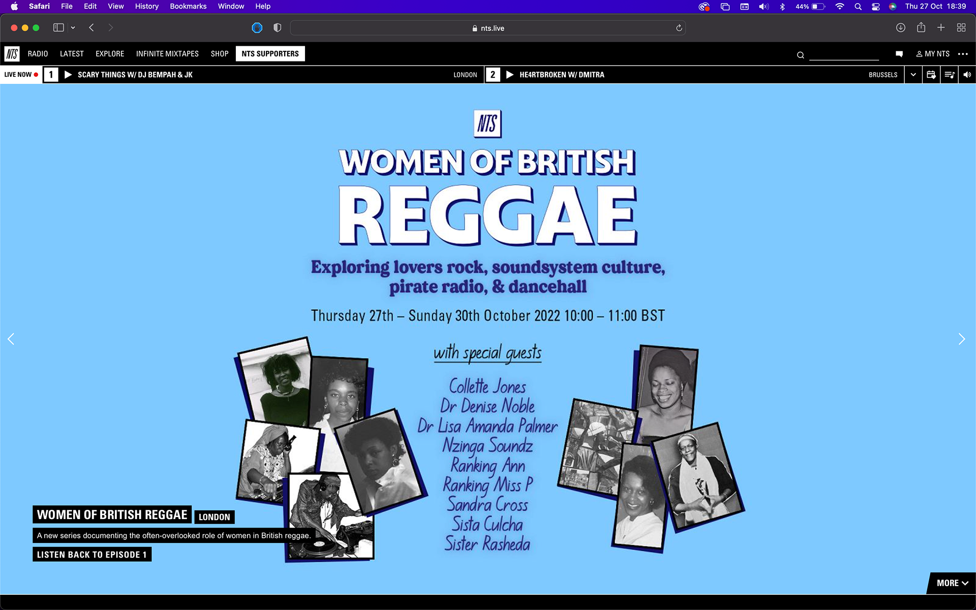976x610 pixels.
Task: Open the Apple menu
Action: click(14, 7)
